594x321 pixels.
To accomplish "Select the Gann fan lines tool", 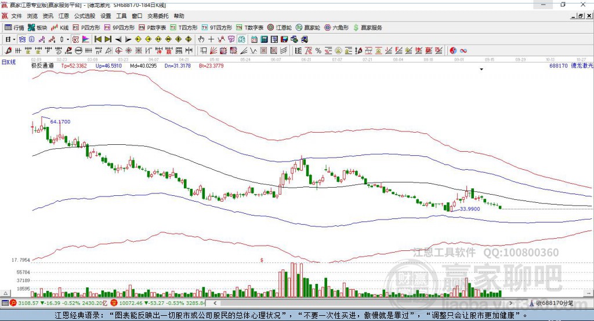I will tap(213, 51).
